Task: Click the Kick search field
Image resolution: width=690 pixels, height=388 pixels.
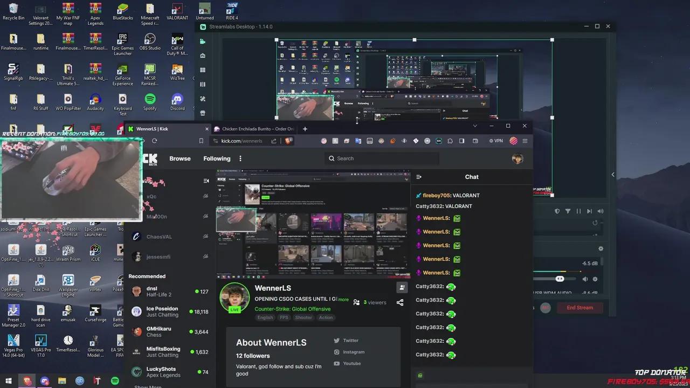Action: click(x=382, y=158)
